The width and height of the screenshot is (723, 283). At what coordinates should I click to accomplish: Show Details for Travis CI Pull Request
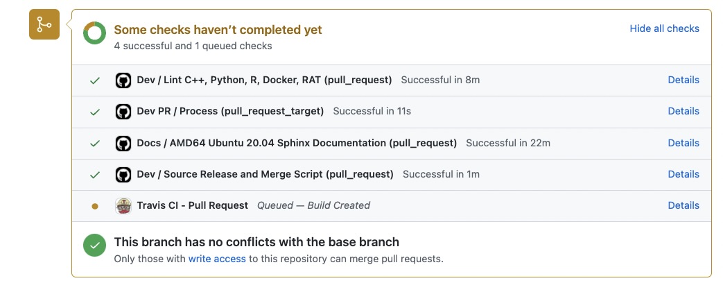(x=683, y=205)
